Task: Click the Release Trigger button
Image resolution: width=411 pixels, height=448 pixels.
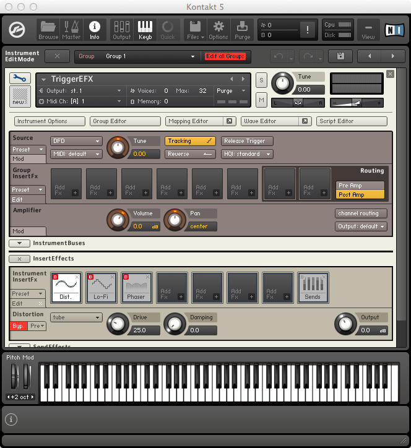Action: (x=248, y=141)
